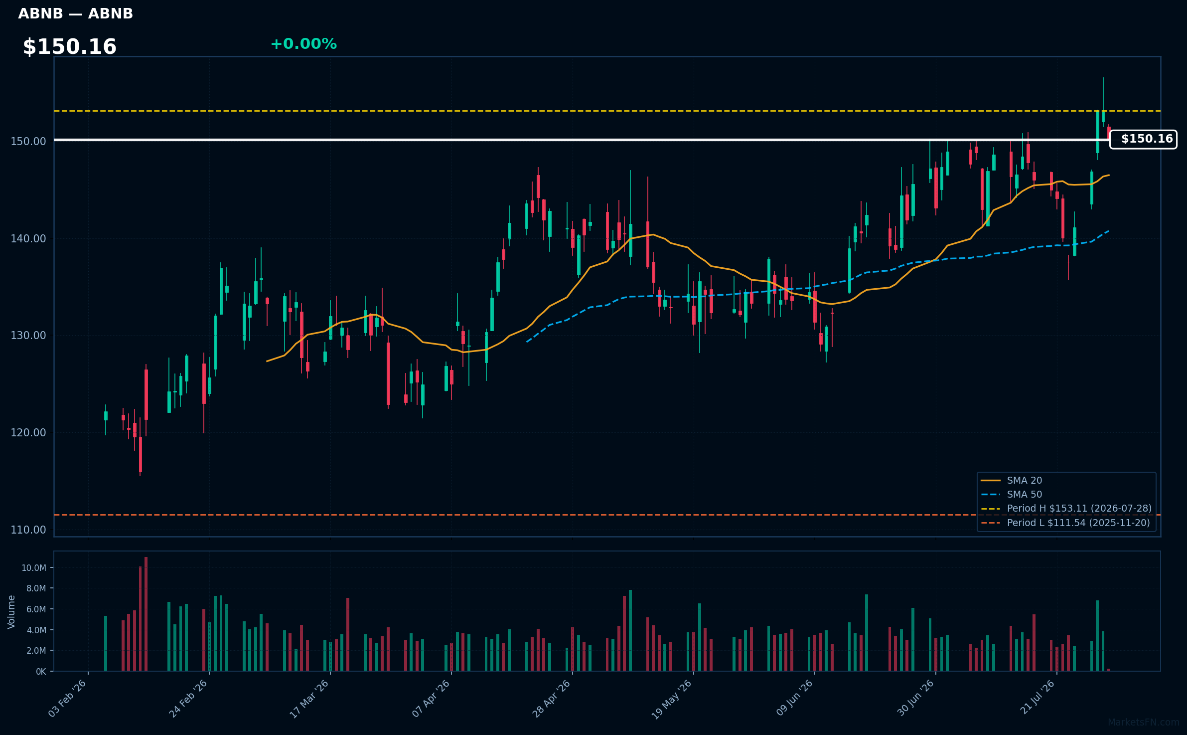Click the 09 Jun '26 date label

click(x=794, y=699)
